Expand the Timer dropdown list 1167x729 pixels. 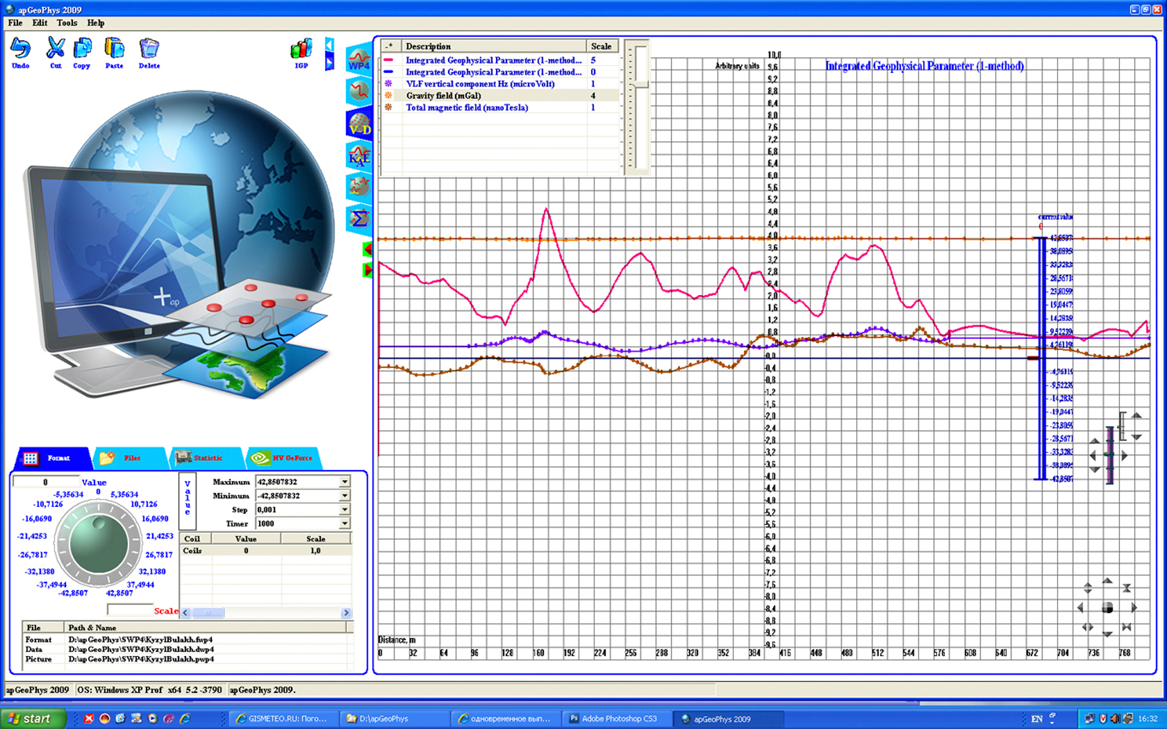coord(345,523)
